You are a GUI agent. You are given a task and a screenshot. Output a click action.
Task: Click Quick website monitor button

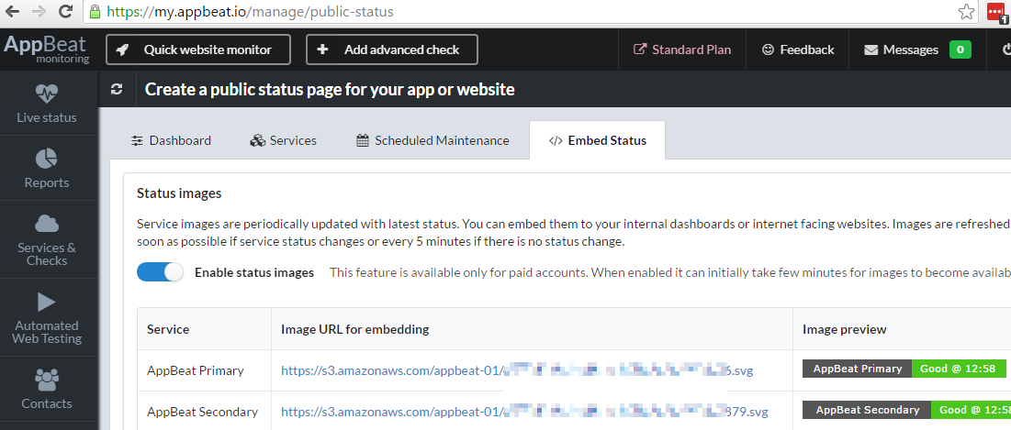click(198, 50)
